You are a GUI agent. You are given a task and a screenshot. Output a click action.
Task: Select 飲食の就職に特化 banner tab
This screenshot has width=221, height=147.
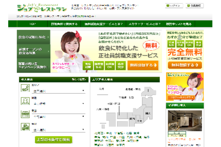click(34, 37)
